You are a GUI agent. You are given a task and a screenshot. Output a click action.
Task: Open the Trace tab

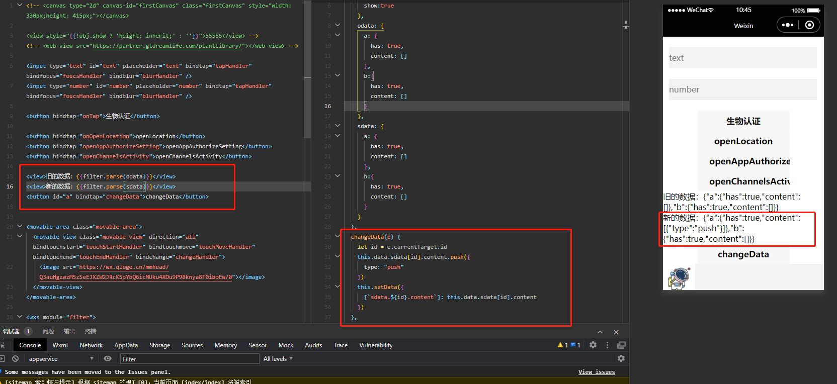coord(341,345)
